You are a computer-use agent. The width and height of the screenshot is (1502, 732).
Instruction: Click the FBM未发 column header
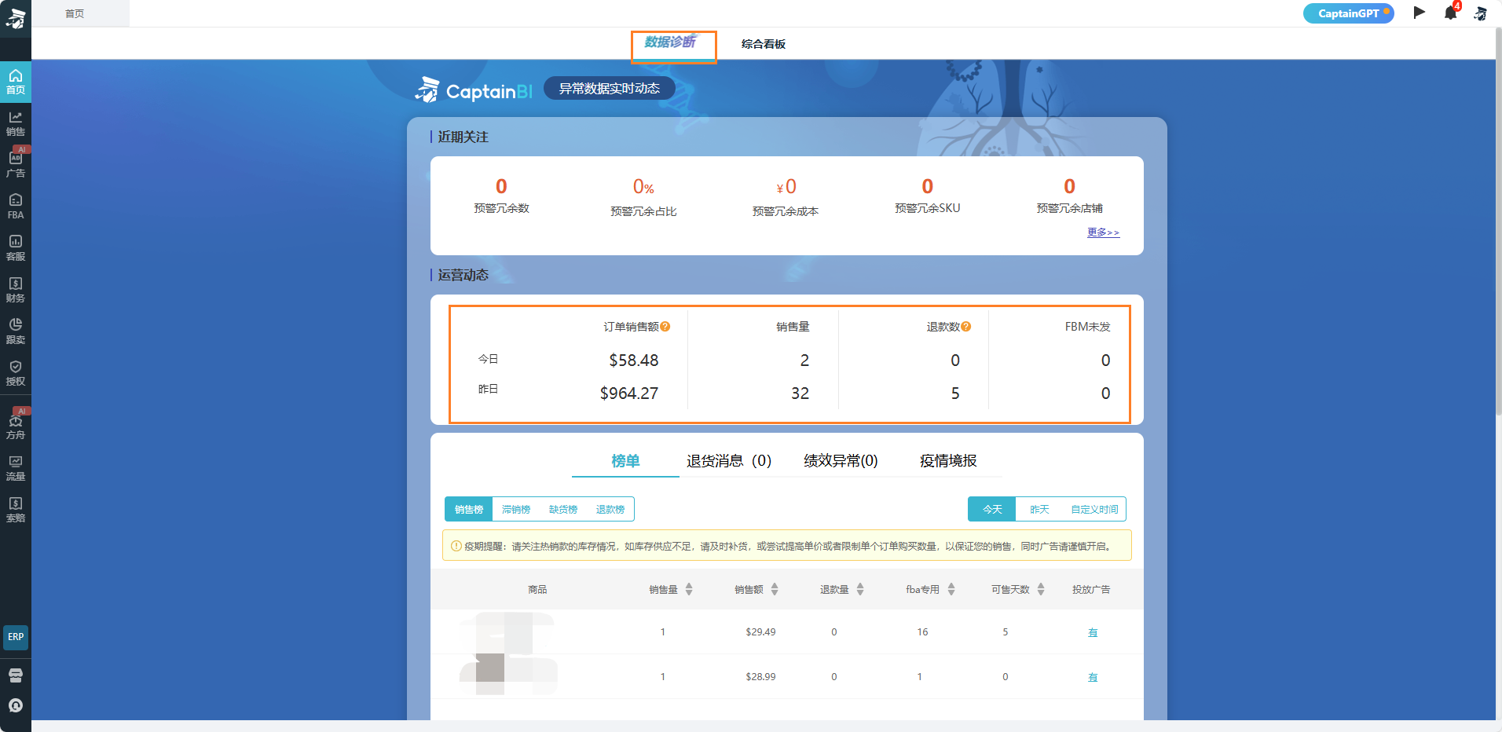(x=1087, y=327)
